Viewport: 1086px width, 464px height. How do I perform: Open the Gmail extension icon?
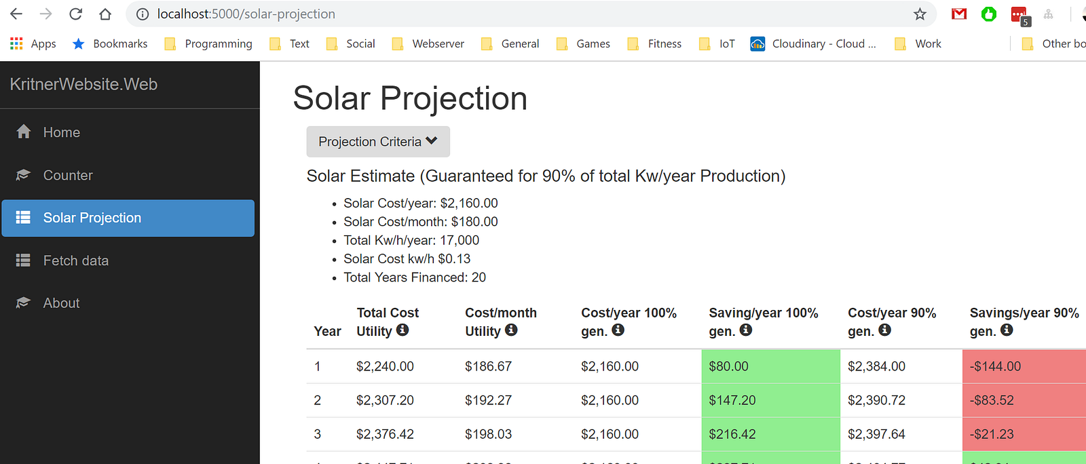[x=958, y=14]
